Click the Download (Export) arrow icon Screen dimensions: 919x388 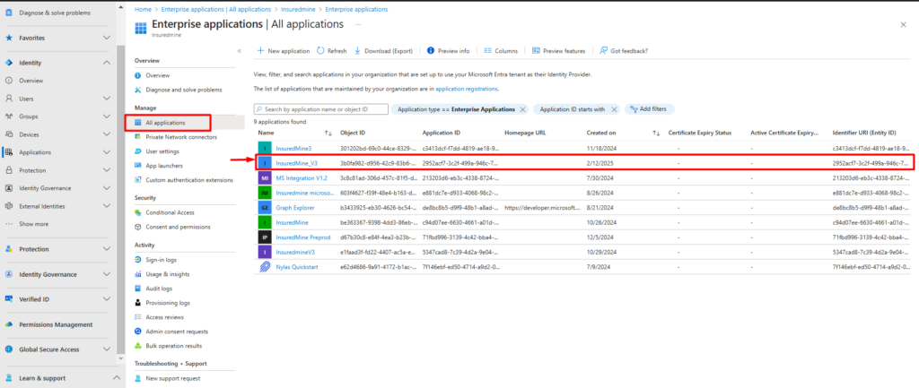pyautogui.click(x=357, y=51)
